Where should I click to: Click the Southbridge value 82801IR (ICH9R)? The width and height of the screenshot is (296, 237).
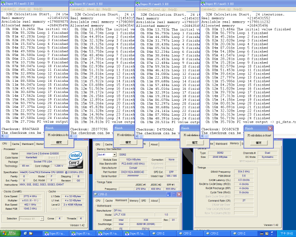click(146, 224)
